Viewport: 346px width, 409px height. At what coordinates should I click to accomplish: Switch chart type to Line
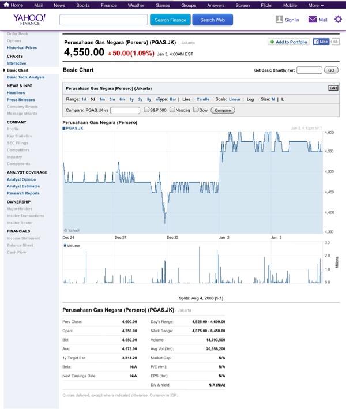[x=186, y=99]
